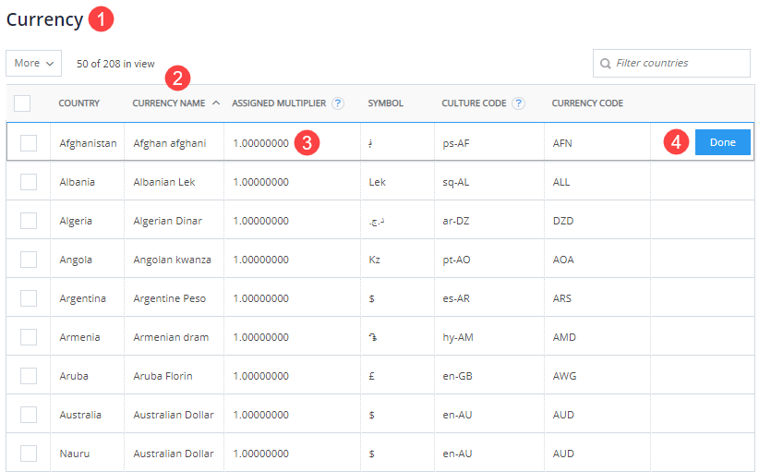Click the ar-DZ culture code
The image size is (759, 472).
click(x=456, y=221)
